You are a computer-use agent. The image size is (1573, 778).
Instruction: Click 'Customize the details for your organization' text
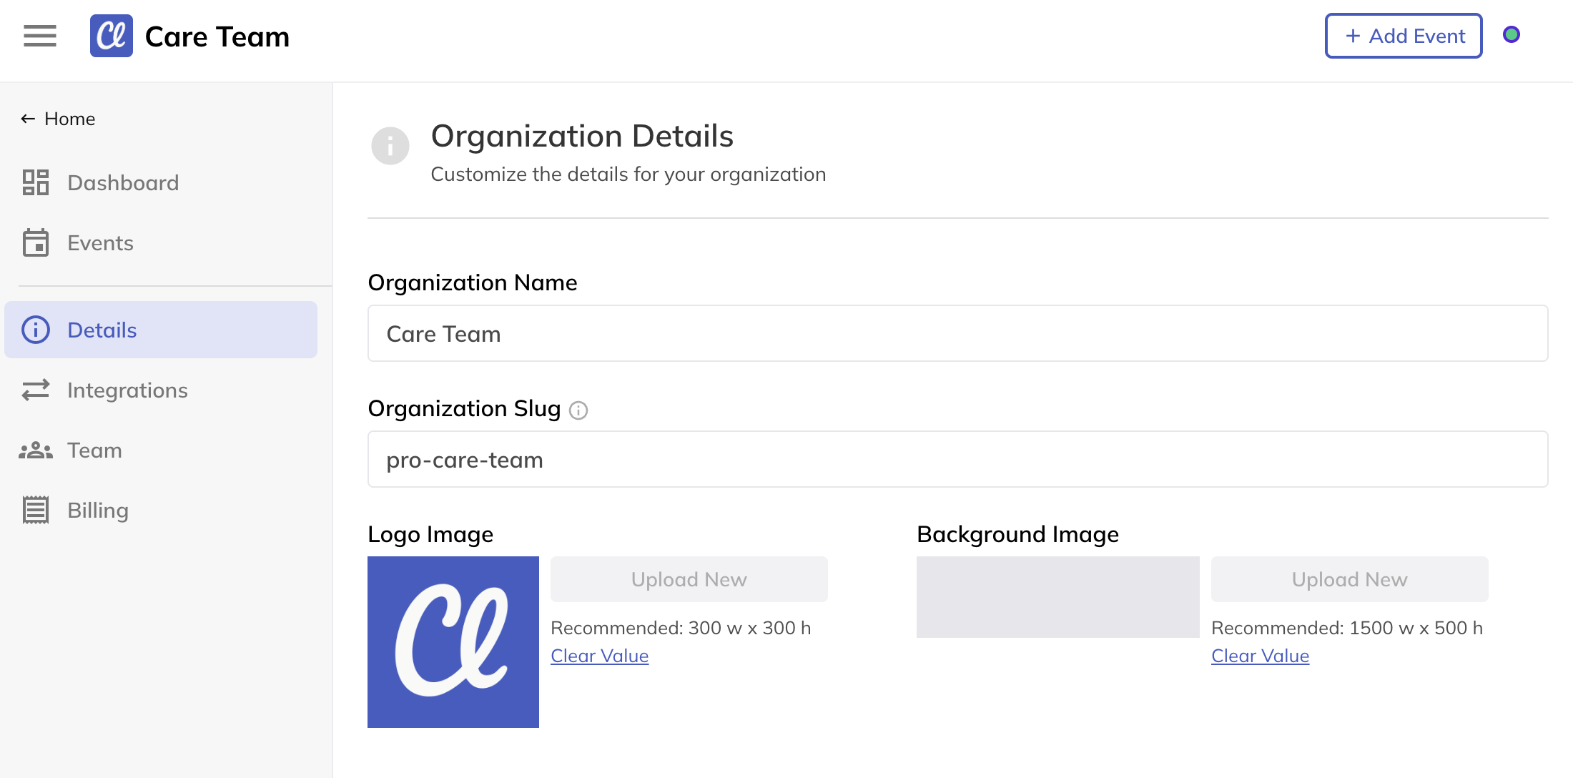(x=628, y=174)
